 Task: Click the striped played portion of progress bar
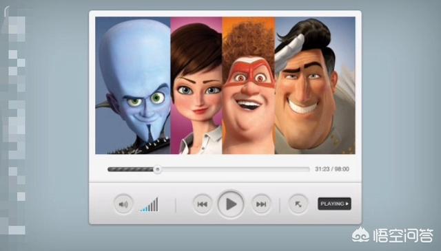tap(130, 169)
